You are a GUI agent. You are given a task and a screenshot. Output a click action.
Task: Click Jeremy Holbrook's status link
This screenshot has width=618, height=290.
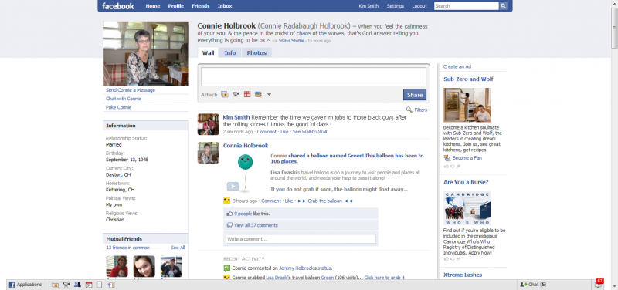pos(305,268)
